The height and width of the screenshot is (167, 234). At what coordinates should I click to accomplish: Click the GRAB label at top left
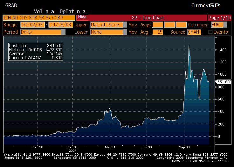coord(11,5)
